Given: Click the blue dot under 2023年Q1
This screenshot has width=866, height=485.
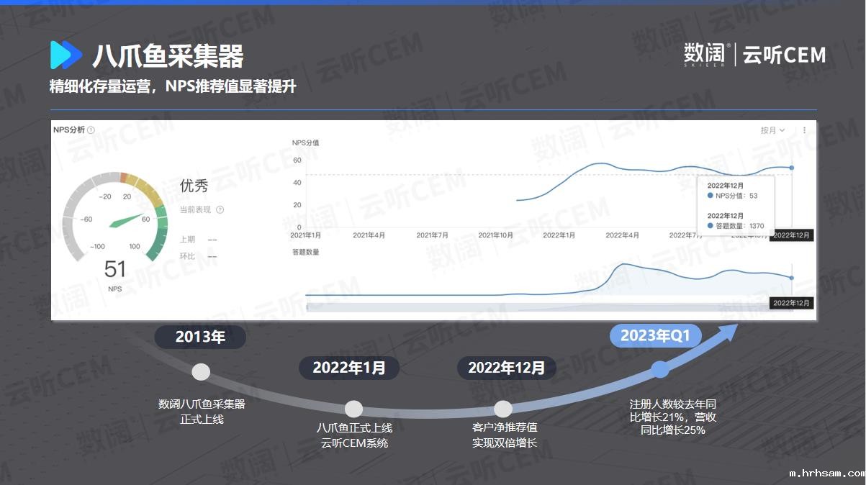Looking at the screenshot, I should click(659, 370).
